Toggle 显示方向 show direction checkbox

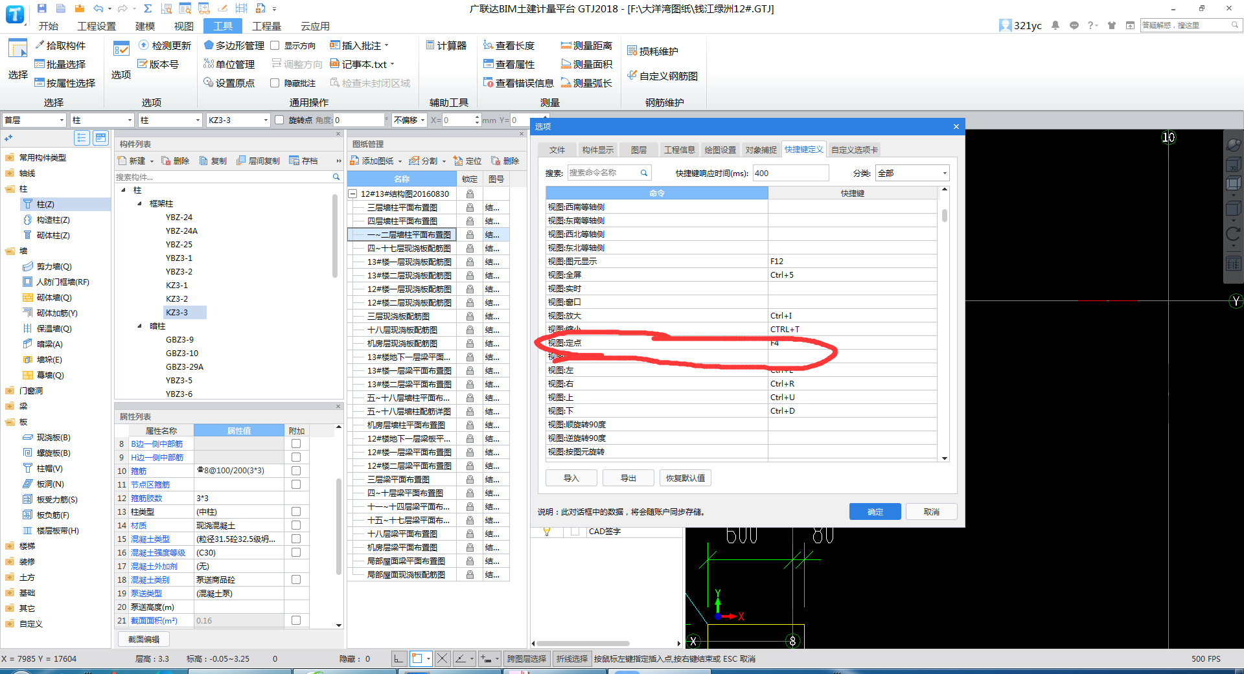(x=275, y=45)
